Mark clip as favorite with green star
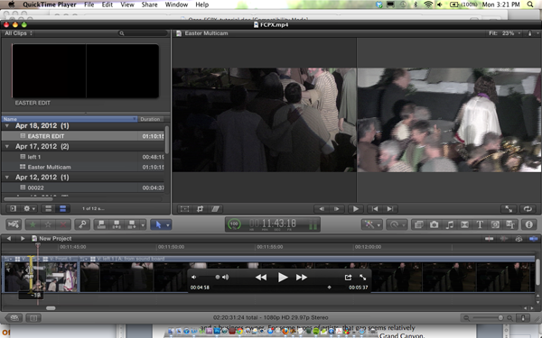 (33, 224)
